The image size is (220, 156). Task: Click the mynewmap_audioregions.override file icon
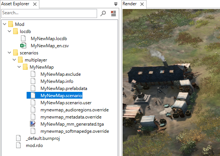point(33,110)
